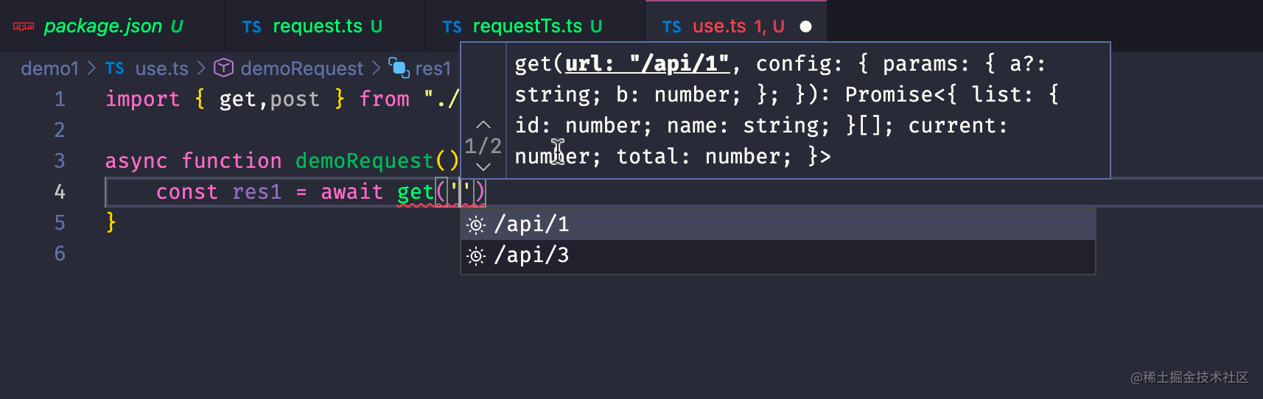Expand the demoRequest breadcrumb item
Screen dimensions: 1263x399
(301, 68)
